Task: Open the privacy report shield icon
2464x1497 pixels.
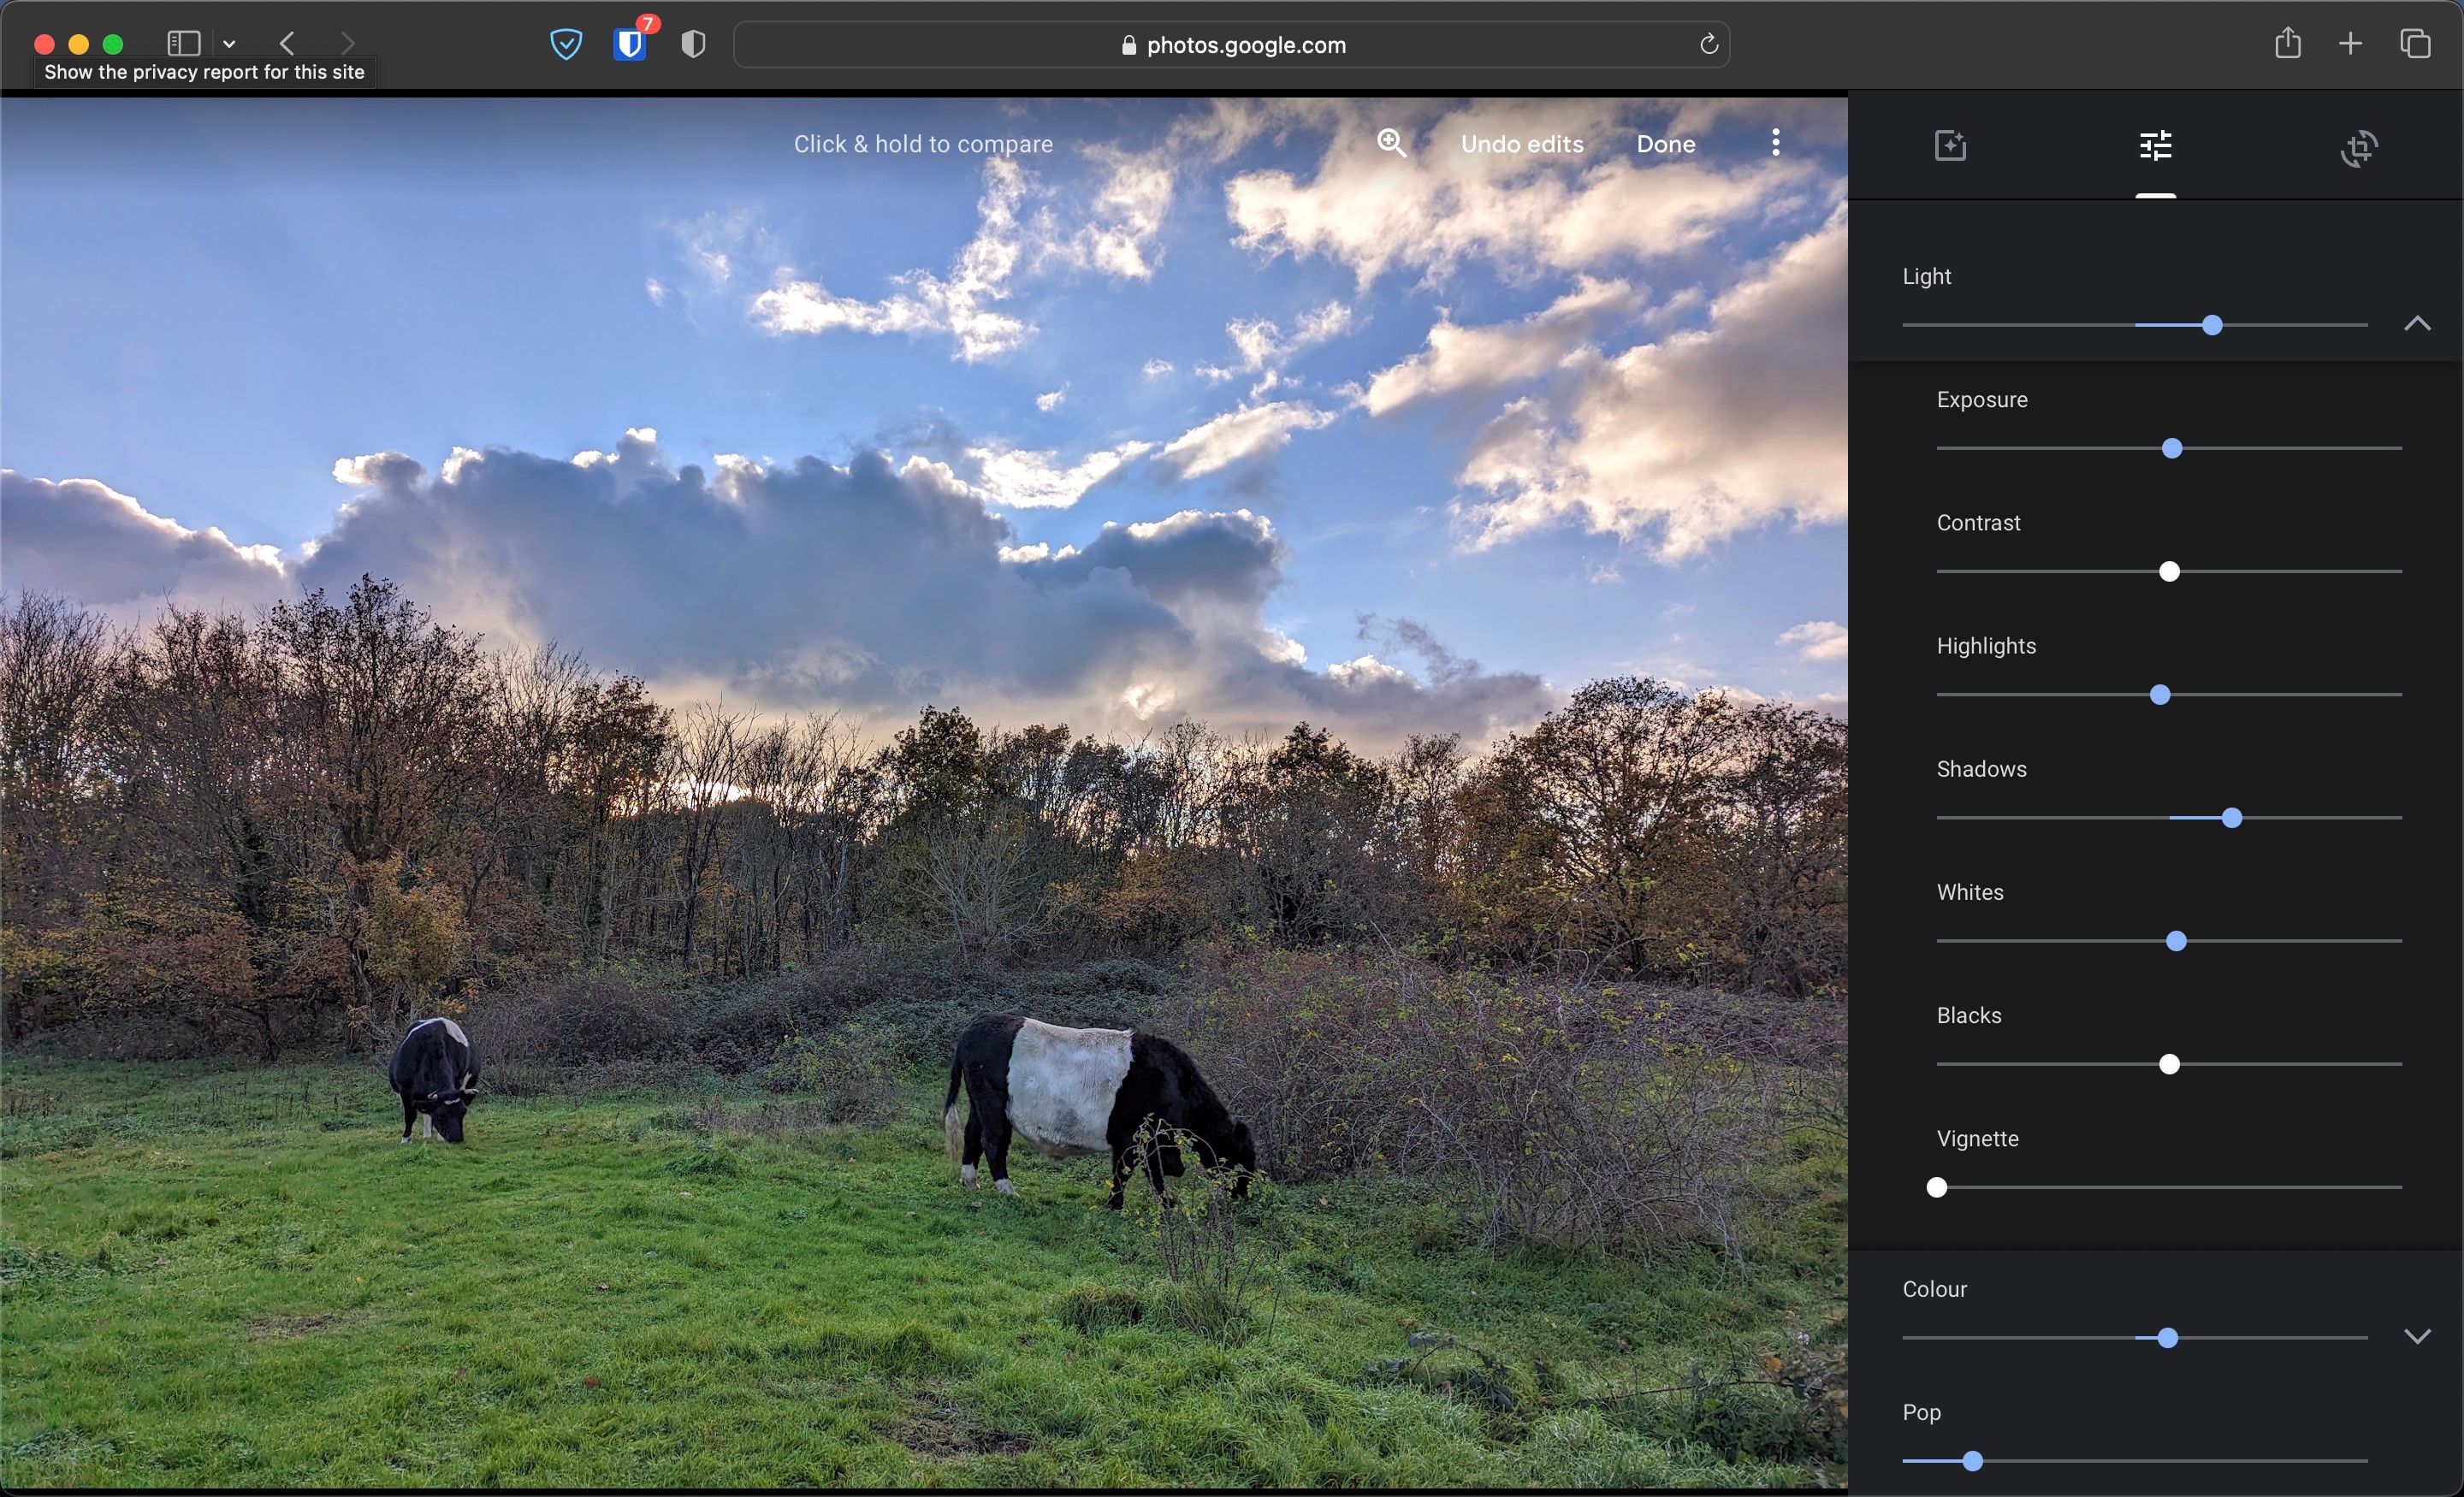Action: (x=566, y=44)
